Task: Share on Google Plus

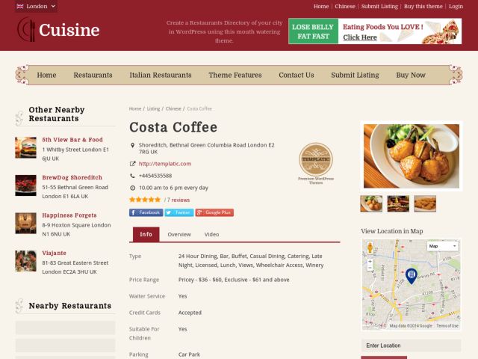Action: (214, 212)
